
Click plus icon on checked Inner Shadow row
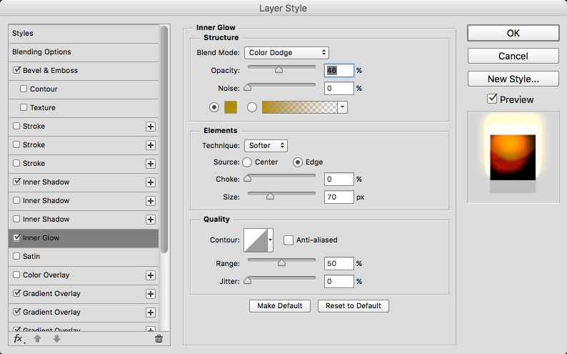pyautogui.click(x=151, y=182)
